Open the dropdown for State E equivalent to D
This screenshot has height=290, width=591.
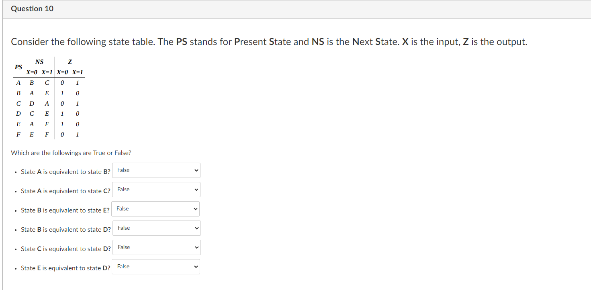(156, 266)
